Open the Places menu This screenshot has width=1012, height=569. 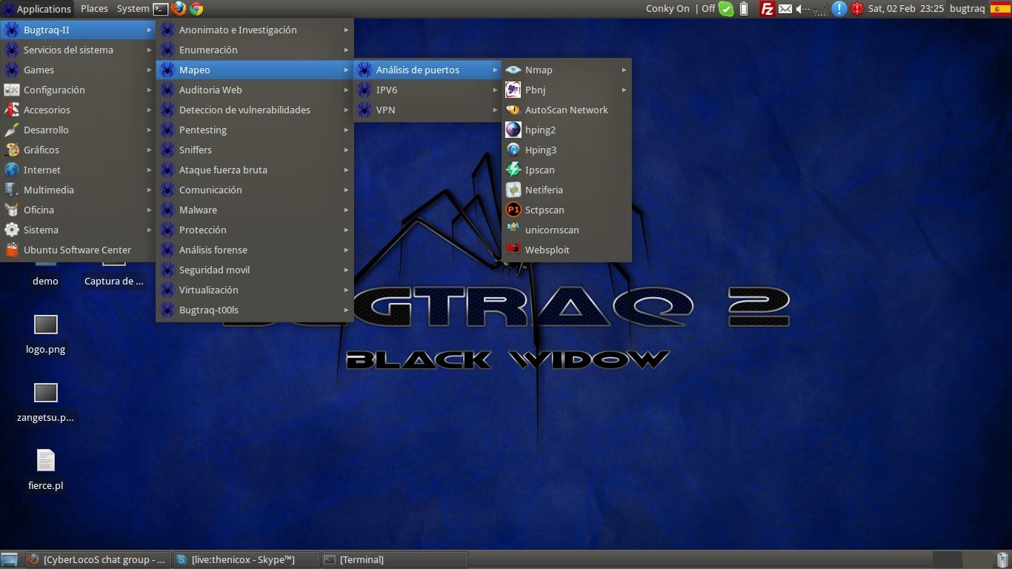tap(94, 9)
